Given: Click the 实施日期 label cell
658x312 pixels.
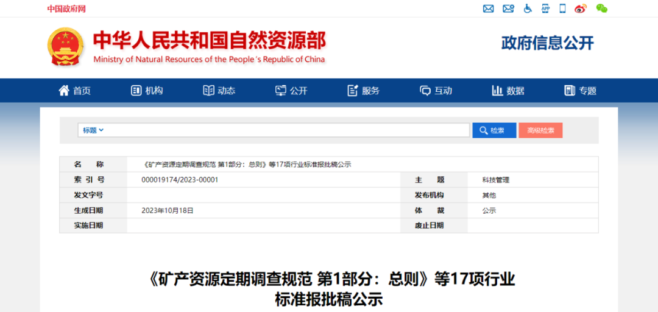Looking at the screenshot, I should point(93,226).
